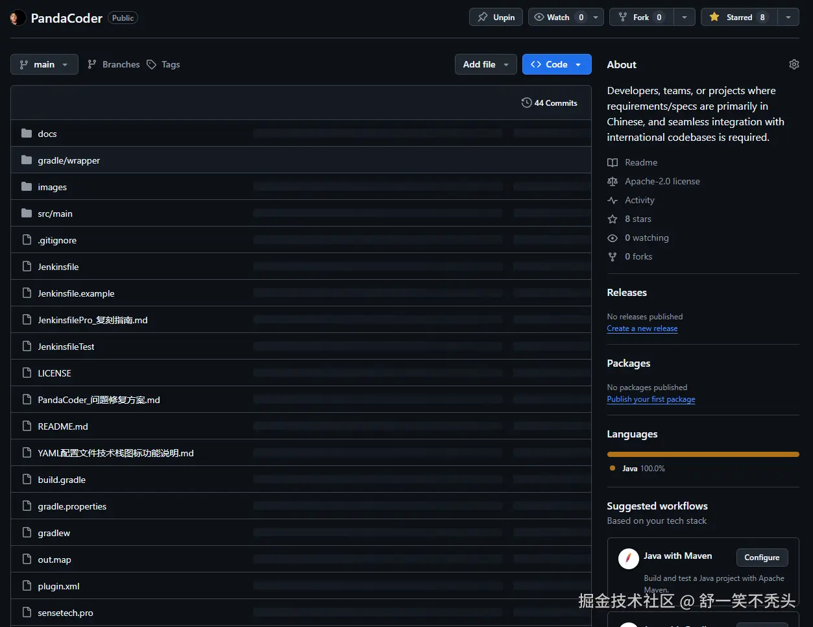Image resolution: width=813 pixels, height=627 pixels.
Task: Click the scale icon beside Apache-2.0 license
Action: (613, 181)
